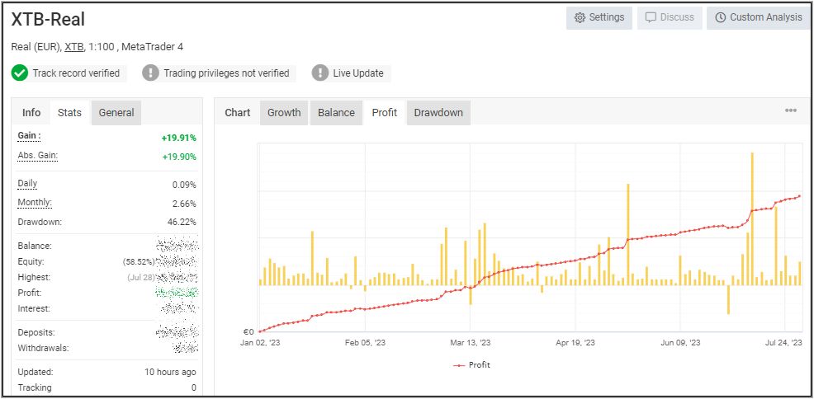The image size is (814, 399).
Task: Switch to the Info tab
Action: (31, 113)
